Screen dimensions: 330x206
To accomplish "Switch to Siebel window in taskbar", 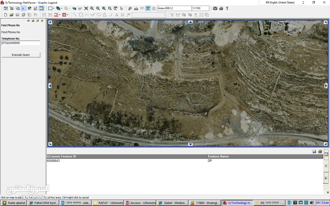I will coord(173,203).
